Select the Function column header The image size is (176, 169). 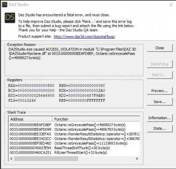point(96,119)
